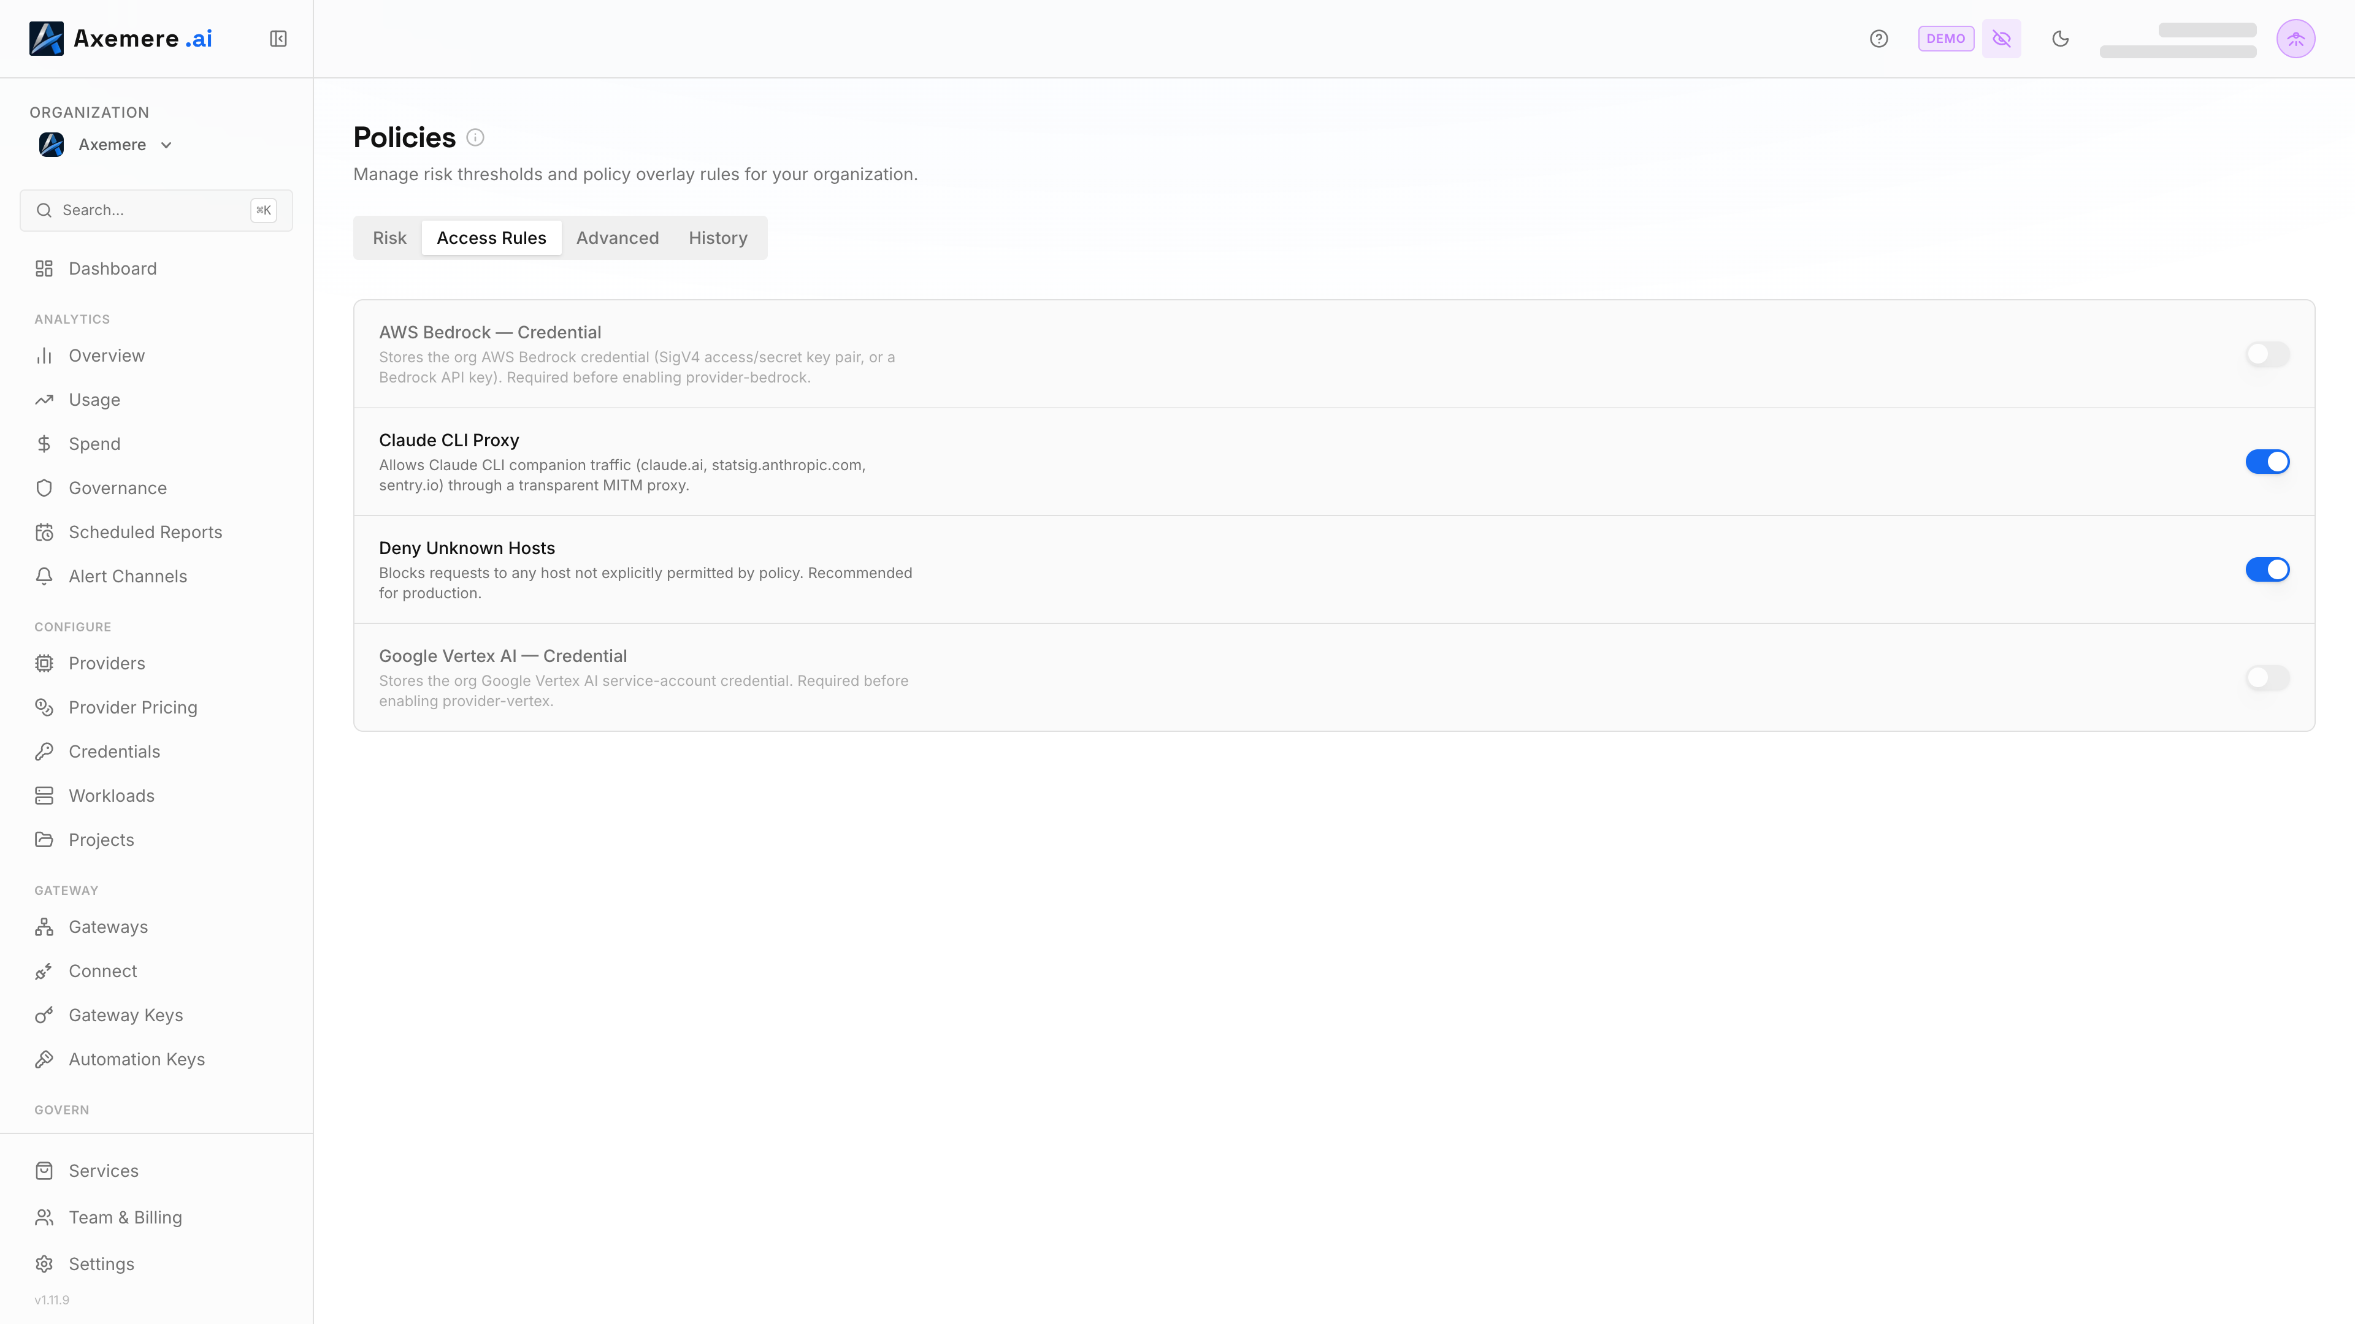Click the Alert Channels bell icon
Image resolution: width=2355 pixels, height=1324 pixels.
[44, 576]
